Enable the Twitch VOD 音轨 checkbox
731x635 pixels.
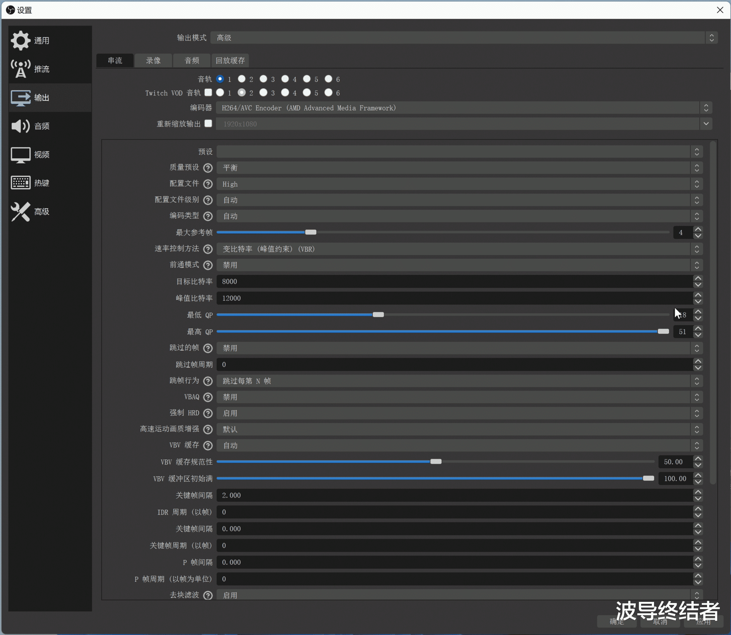[208, 93]
